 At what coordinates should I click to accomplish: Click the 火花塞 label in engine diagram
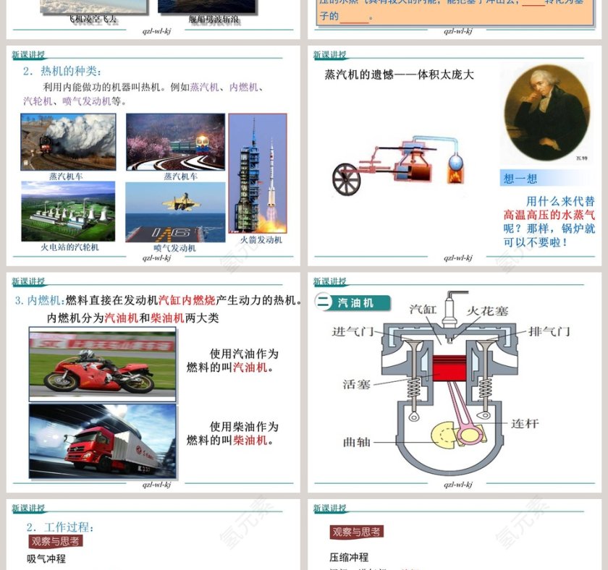(486, 311)
